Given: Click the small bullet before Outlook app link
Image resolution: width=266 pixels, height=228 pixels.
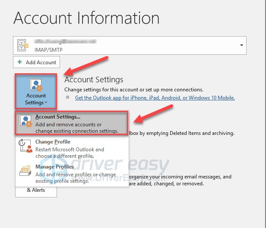Looking at the screenshot, I should pos(67,98).
